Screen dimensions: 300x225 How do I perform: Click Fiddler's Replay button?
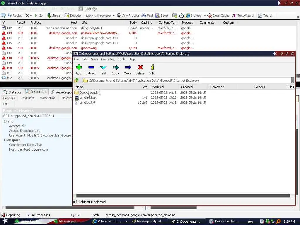(x=15, y=16)
